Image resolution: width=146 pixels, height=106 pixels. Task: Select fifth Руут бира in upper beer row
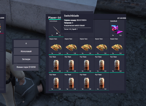[117, 64]
